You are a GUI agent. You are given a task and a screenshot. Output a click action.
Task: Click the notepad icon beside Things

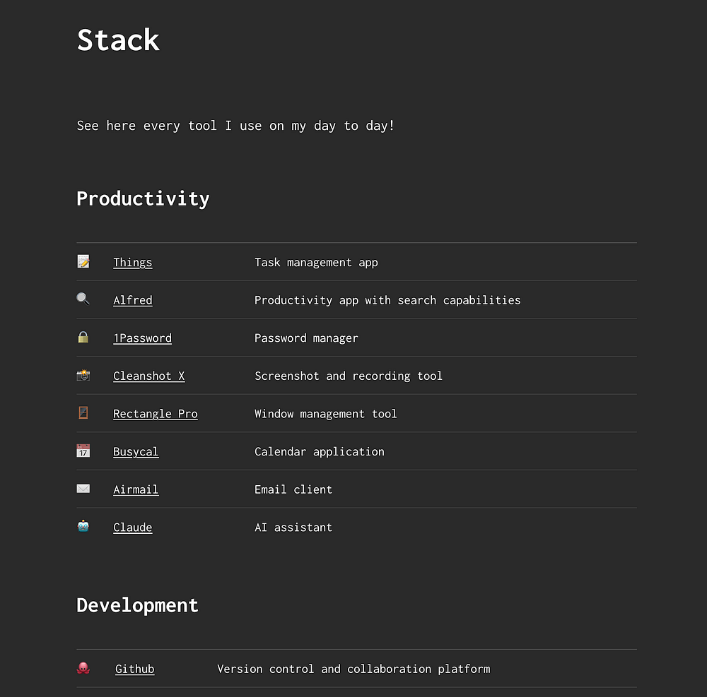coord(83,262)
